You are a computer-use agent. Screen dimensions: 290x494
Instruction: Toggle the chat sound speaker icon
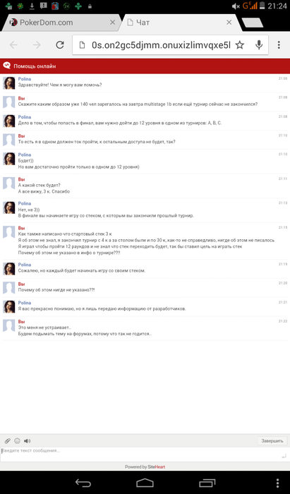point(27,441)
